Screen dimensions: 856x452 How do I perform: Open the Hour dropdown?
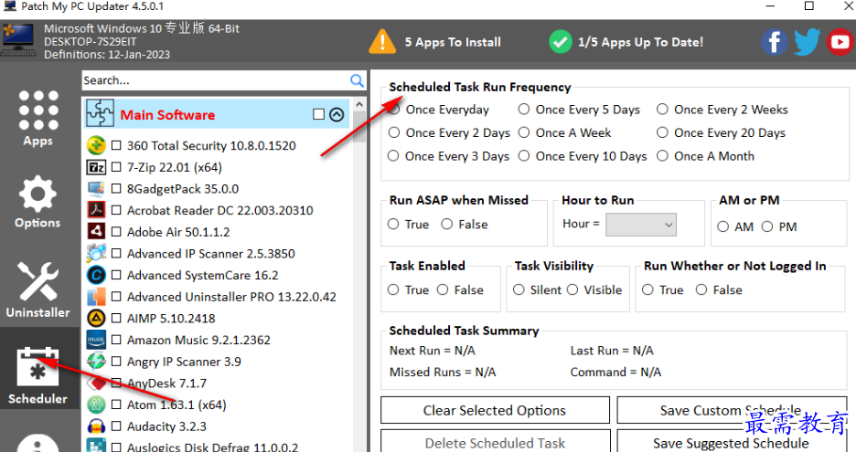[x=641, y=225]
